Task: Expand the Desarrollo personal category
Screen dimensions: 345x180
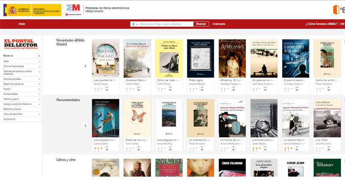Action: (x=40, y=84)
